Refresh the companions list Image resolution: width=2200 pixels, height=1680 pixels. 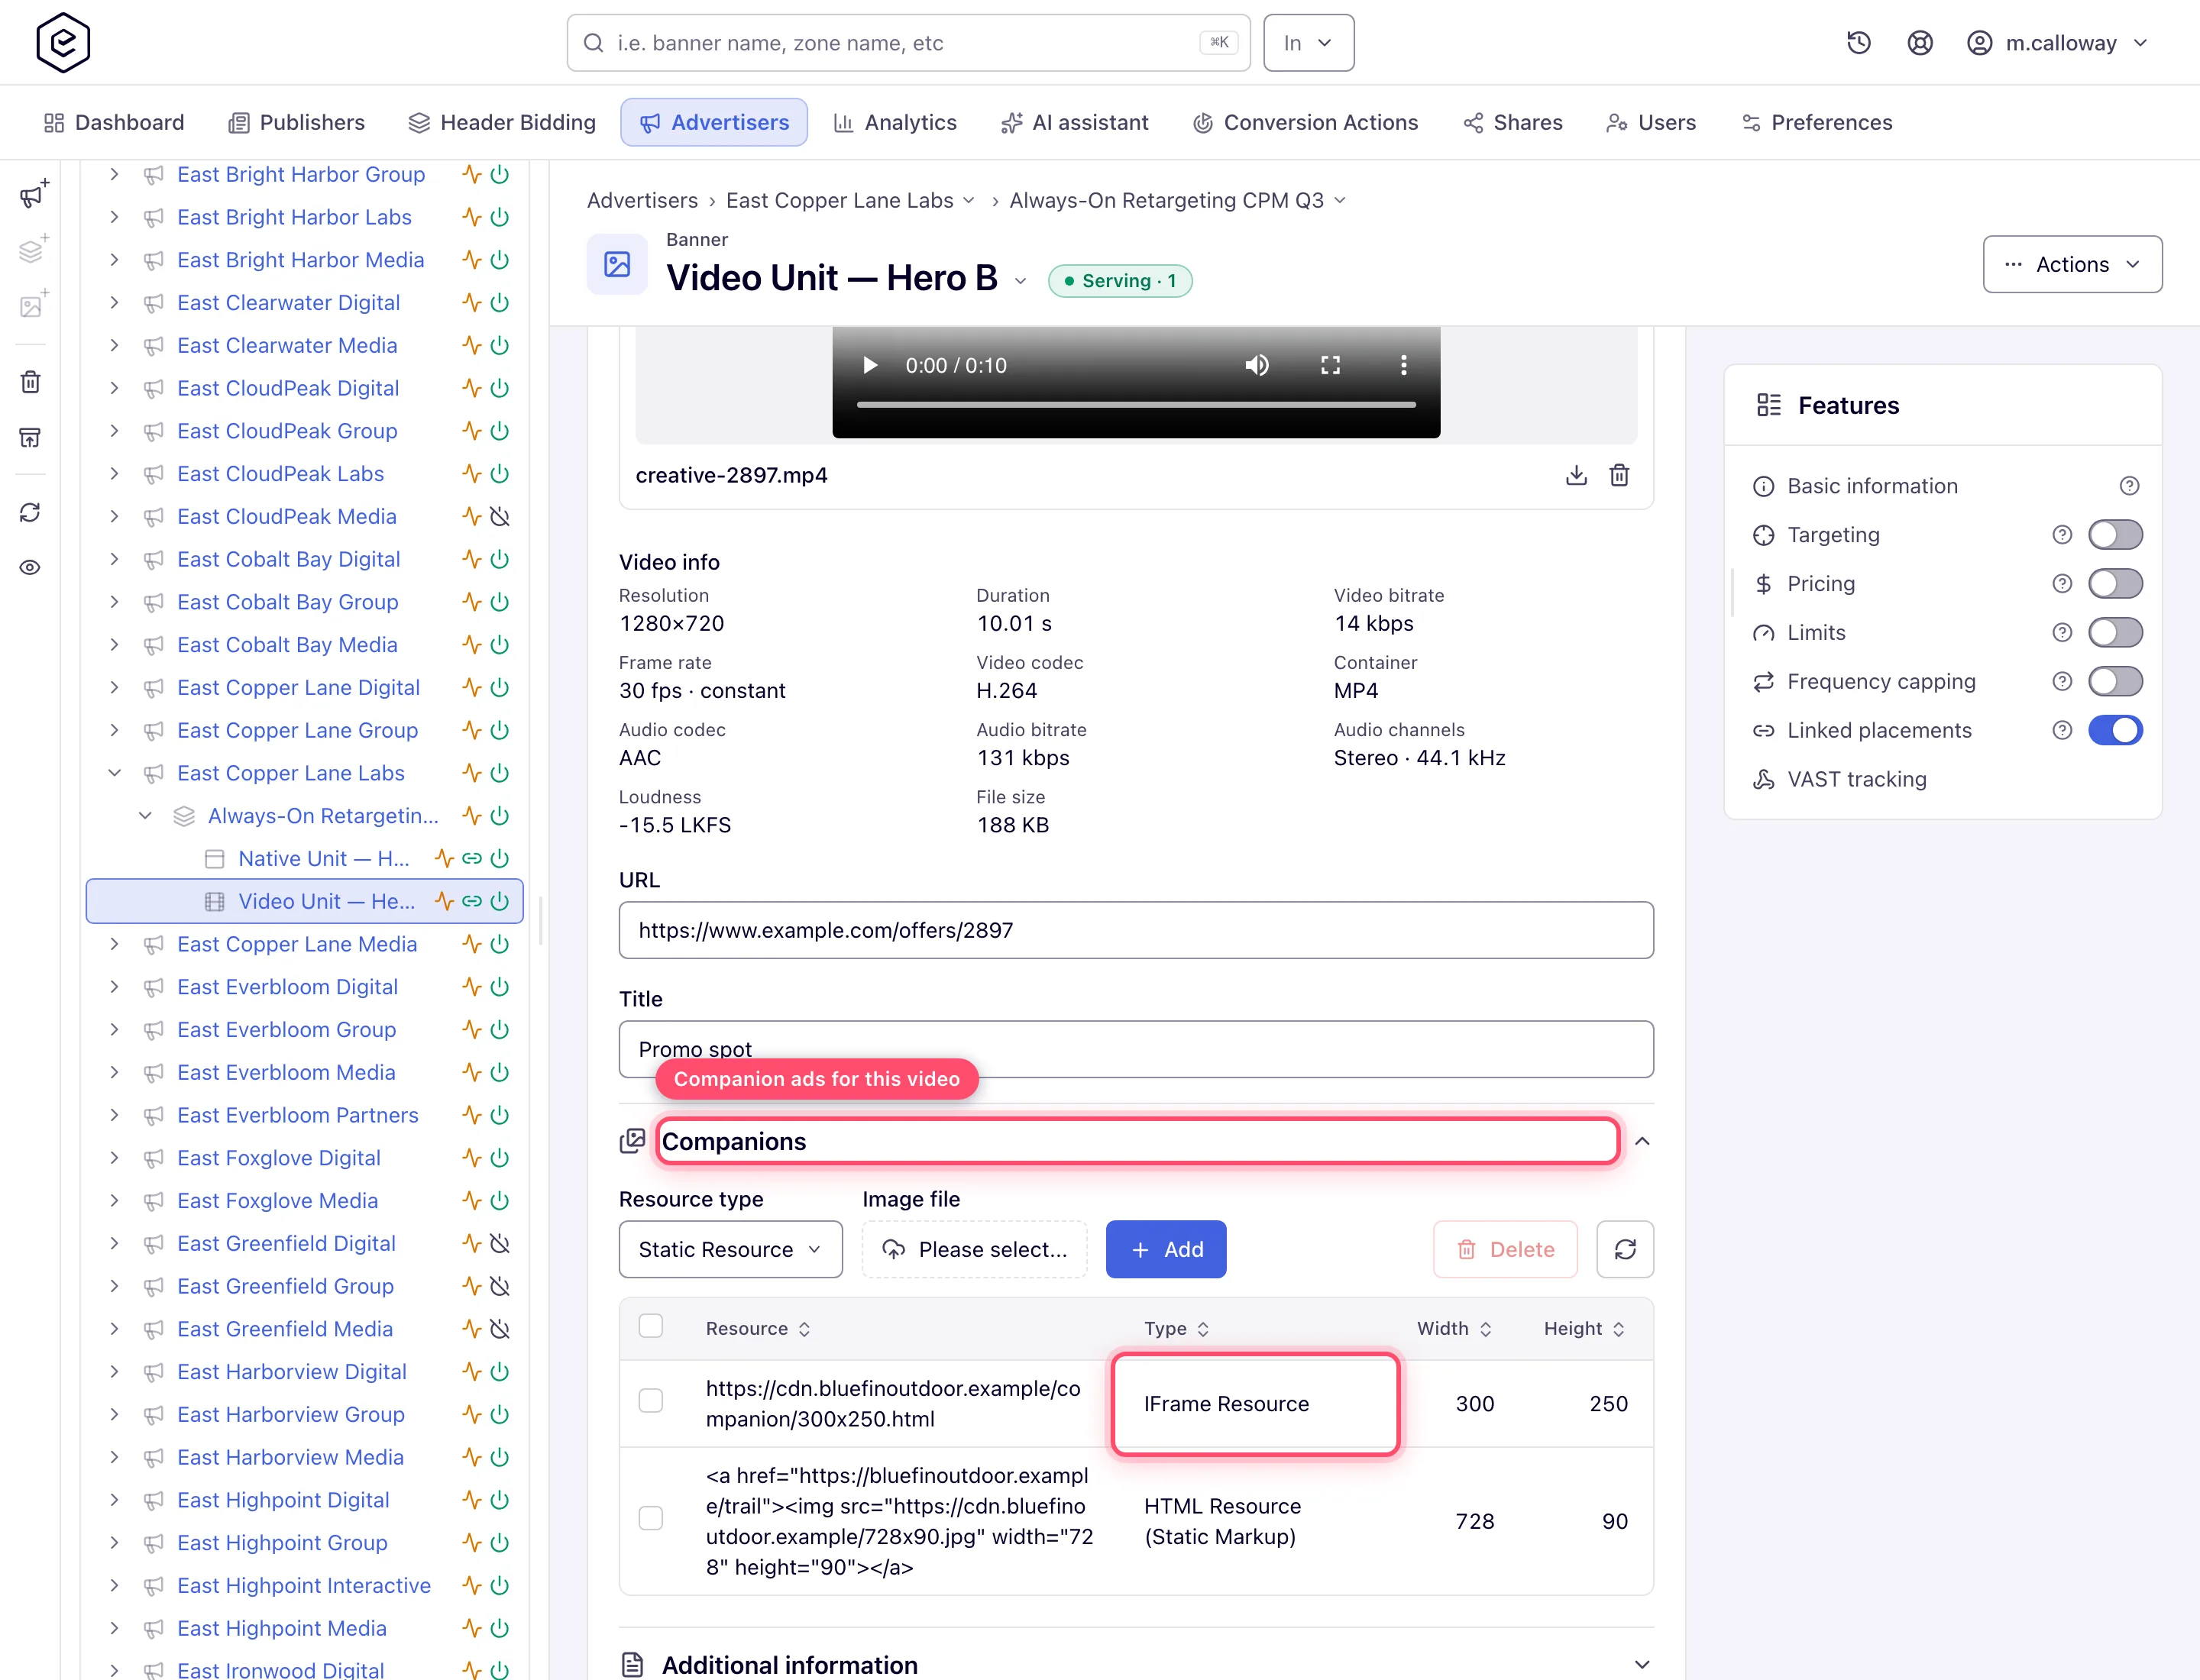click(1625, 1249)
